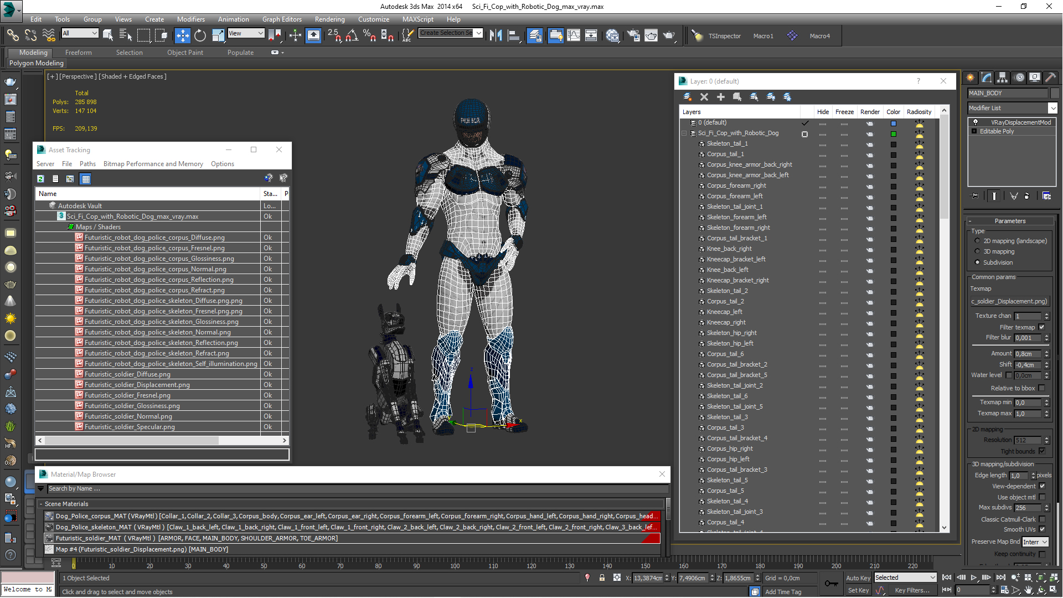
Task: Click green color swatch of Sci_Fi_Cop layer
Action: tap(893, 133)
